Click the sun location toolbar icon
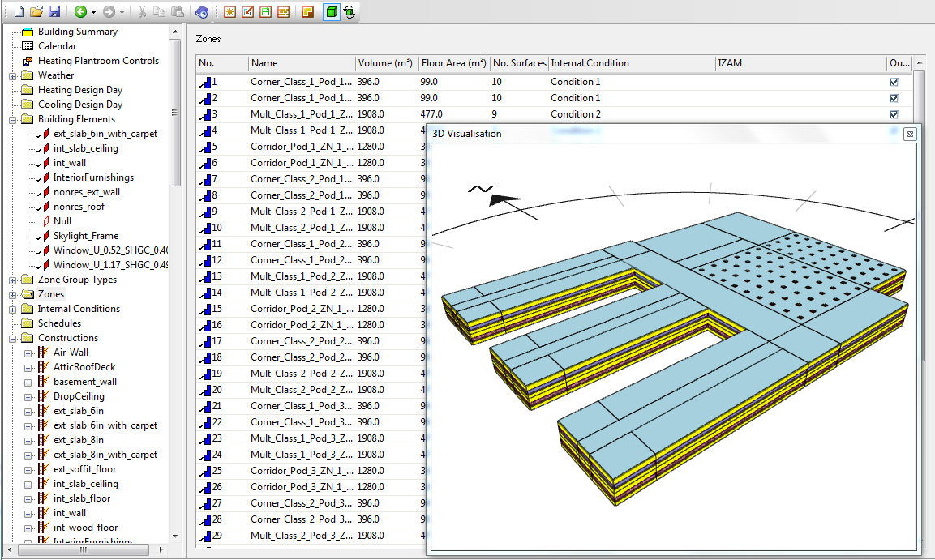Screen dimensions: 935x560 (230, 11)
